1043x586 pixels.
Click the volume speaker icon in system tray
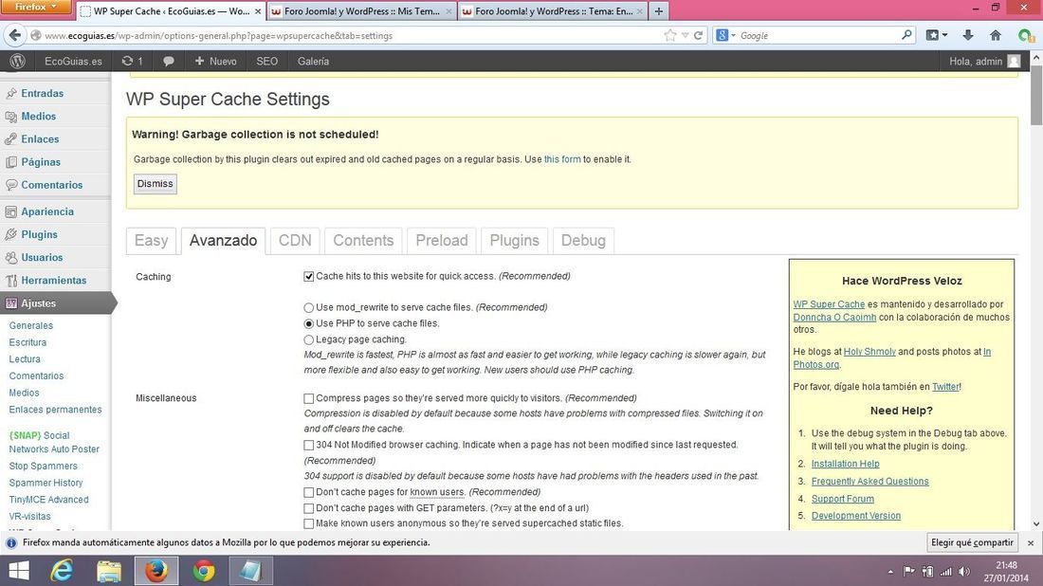coord(964,572)
